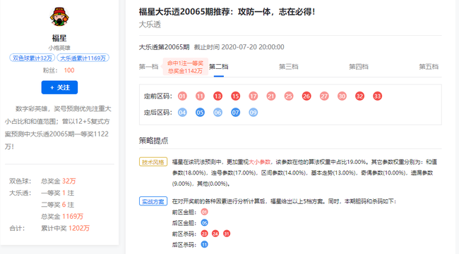Open the 第五档 tab
Screen dimensions: 459x254
click(429, 67)
